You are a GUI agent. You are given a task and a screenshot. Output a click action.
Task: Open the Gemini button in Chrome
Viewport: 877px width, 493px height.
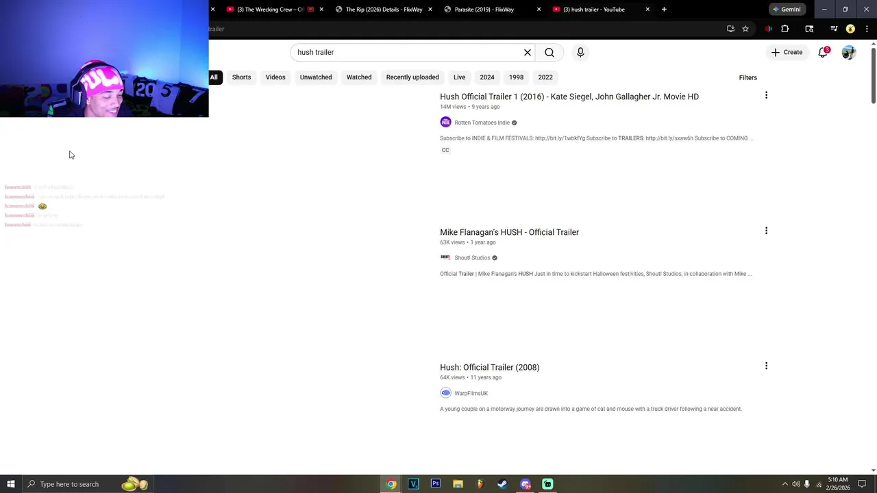click(x=786, y=10)
